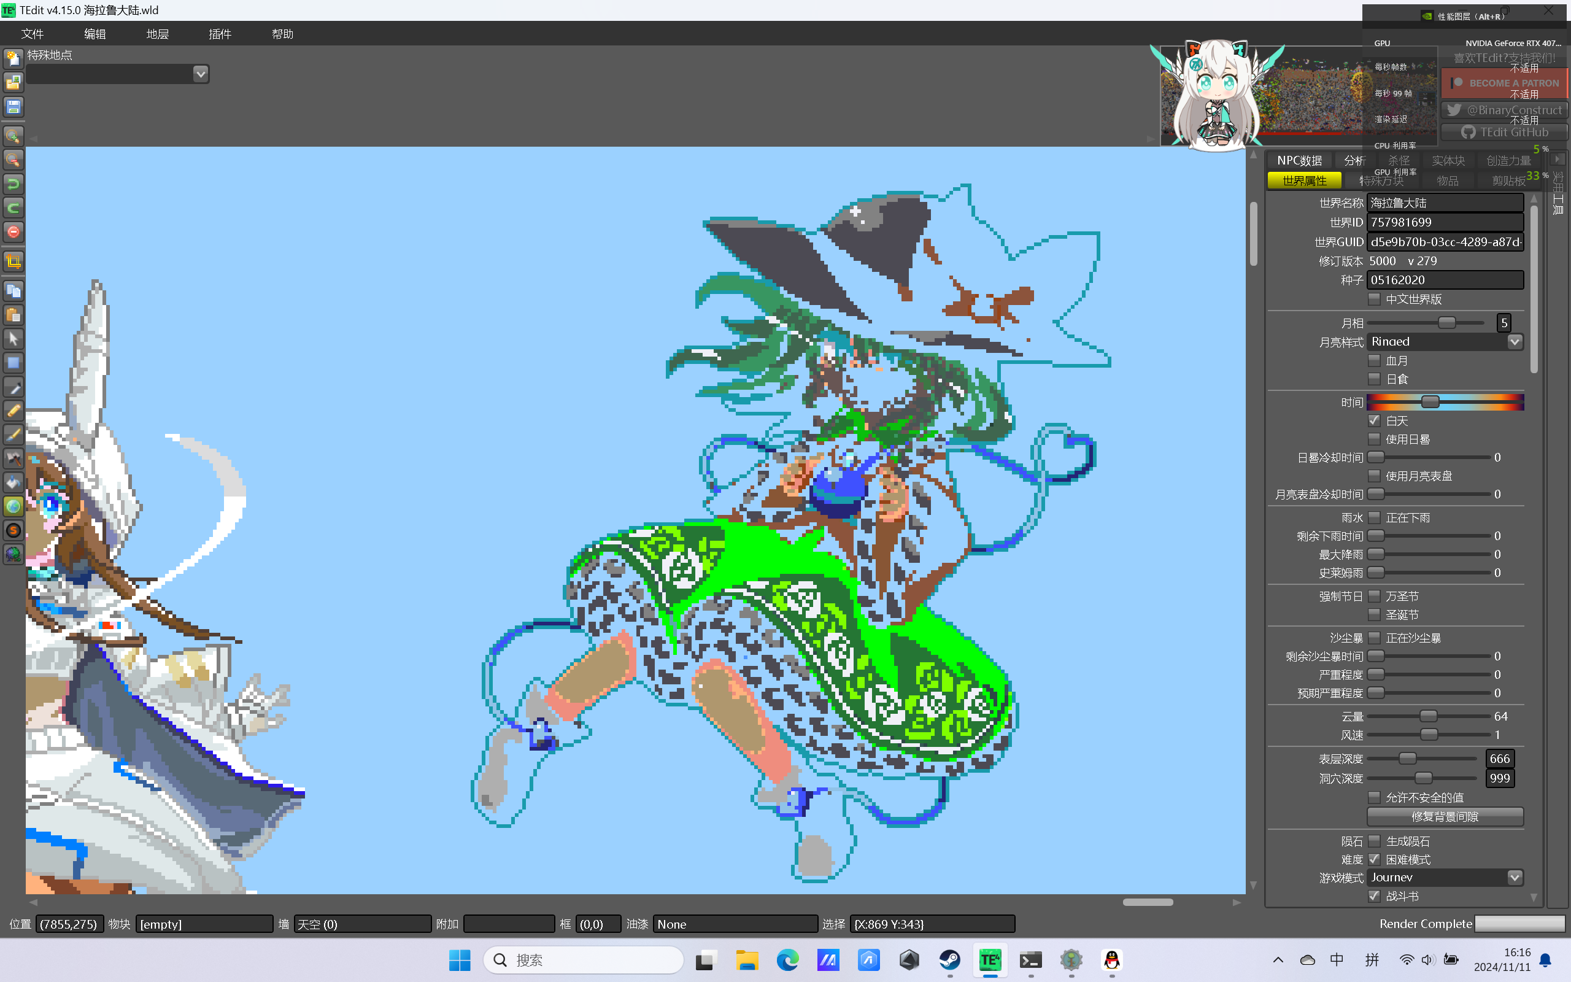1571x982 pixels.
Task: Undo the last edit
Action: [13, 184]
